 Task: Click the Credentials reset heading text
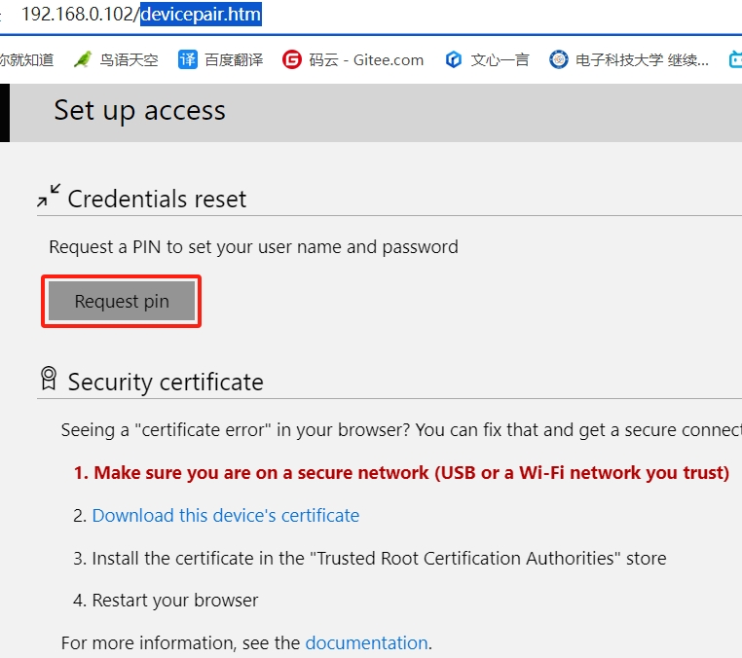[x=157, y=199]
